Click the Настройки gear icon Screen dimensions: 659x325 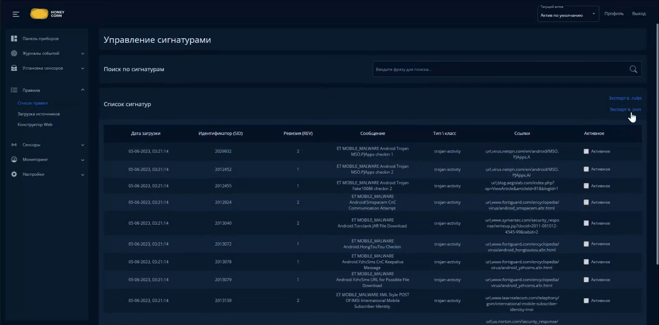(14, 174)
